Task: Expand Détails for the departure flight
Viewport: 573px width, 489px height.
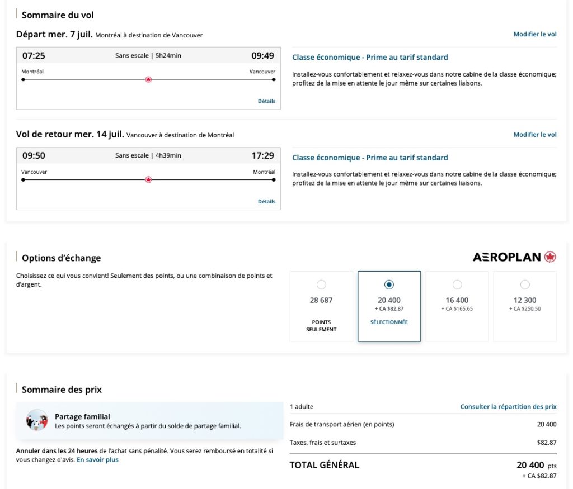Action: click(x=267, y=101)
